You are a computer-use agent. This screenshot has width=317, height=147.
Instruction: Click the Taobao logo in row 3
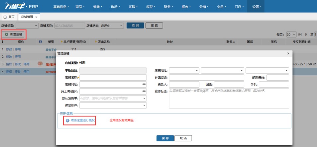40,64
